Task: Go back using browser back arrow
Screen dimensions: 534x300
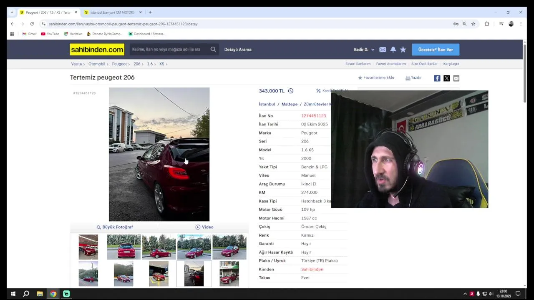Action: coord(13,24)
